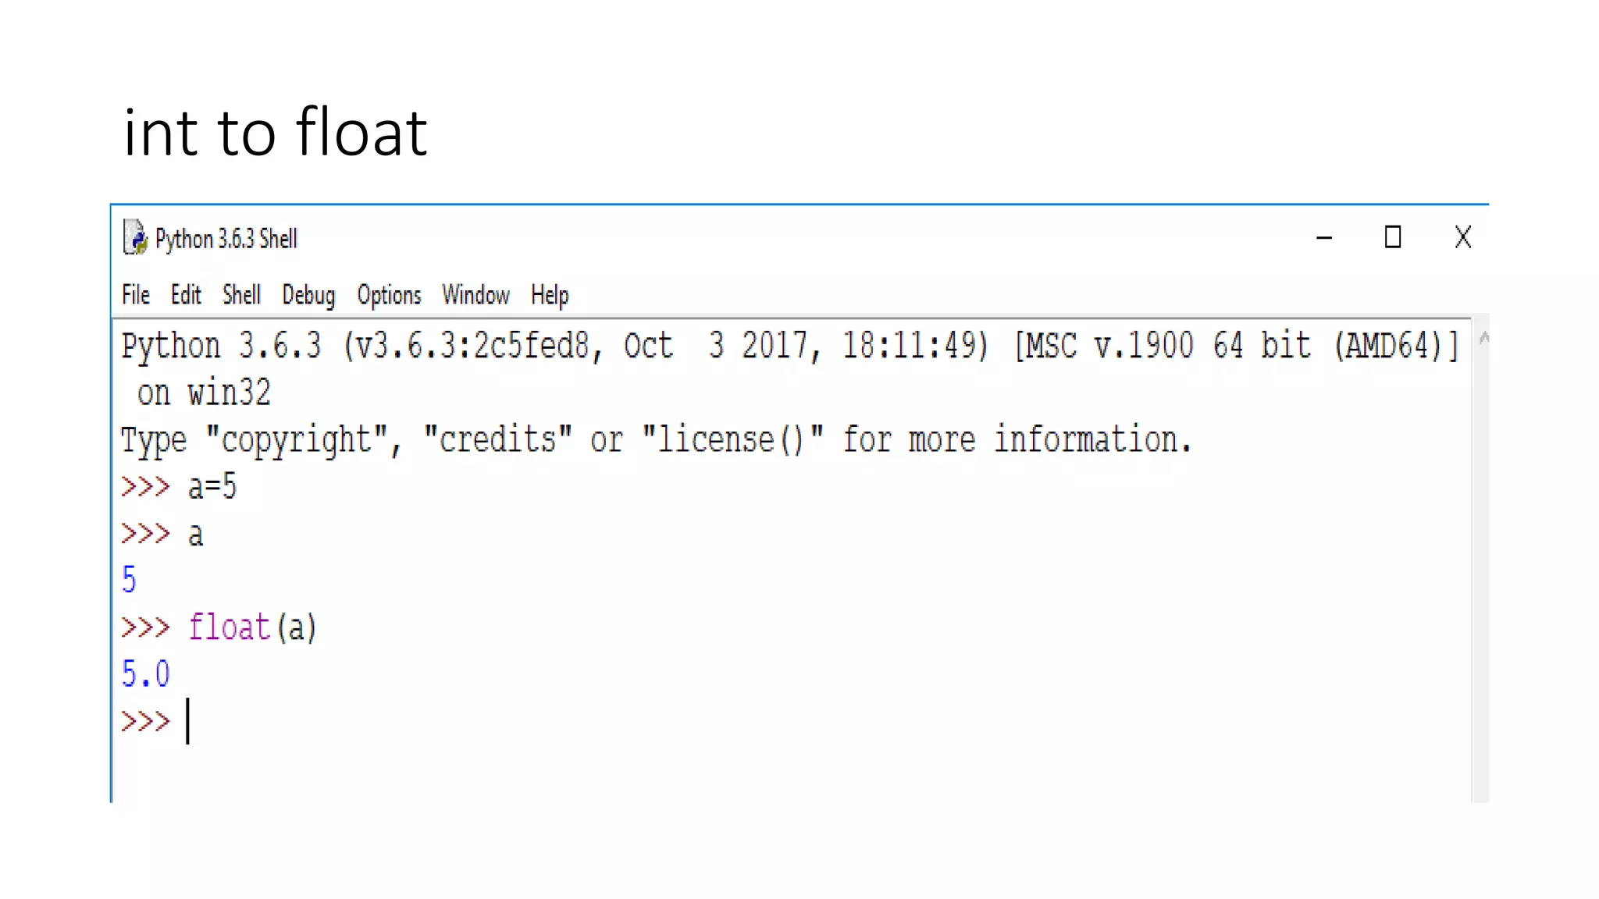Open the File menu
Screen dimensions: 1599x899
tap(136, 295)
